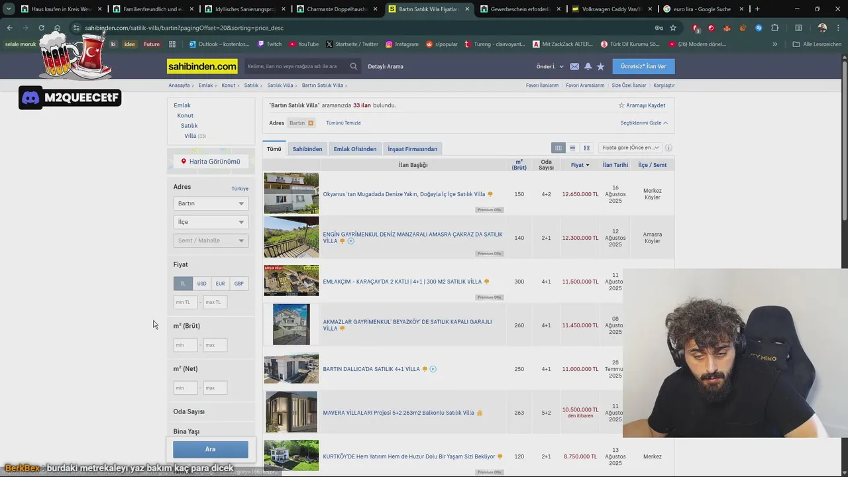
Task: Click Aramayı Kaydet link
Action: (x=642, y=105)
